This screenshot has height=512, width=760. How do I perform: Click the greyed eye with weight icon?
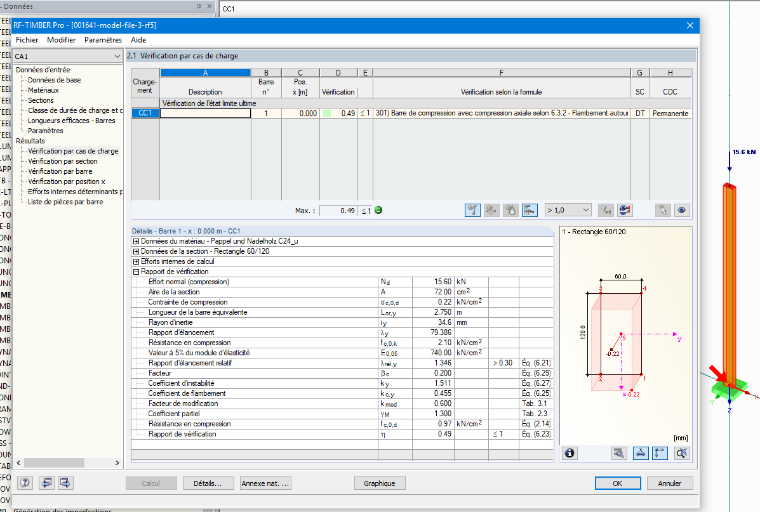pos(510,210)
